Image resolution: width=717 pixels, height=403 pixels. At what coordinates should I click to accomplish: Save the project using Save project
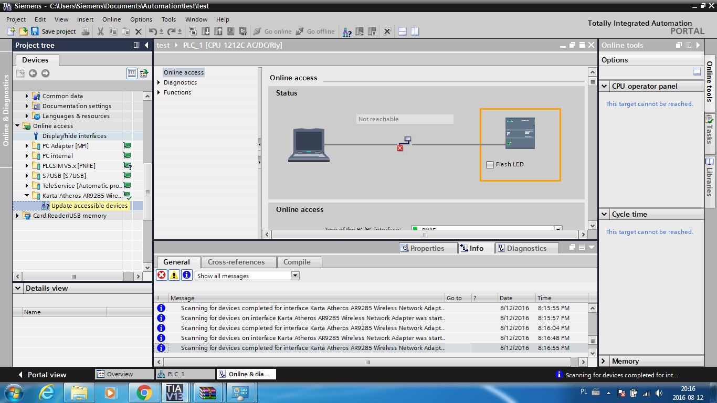click(x=54, y=31)
